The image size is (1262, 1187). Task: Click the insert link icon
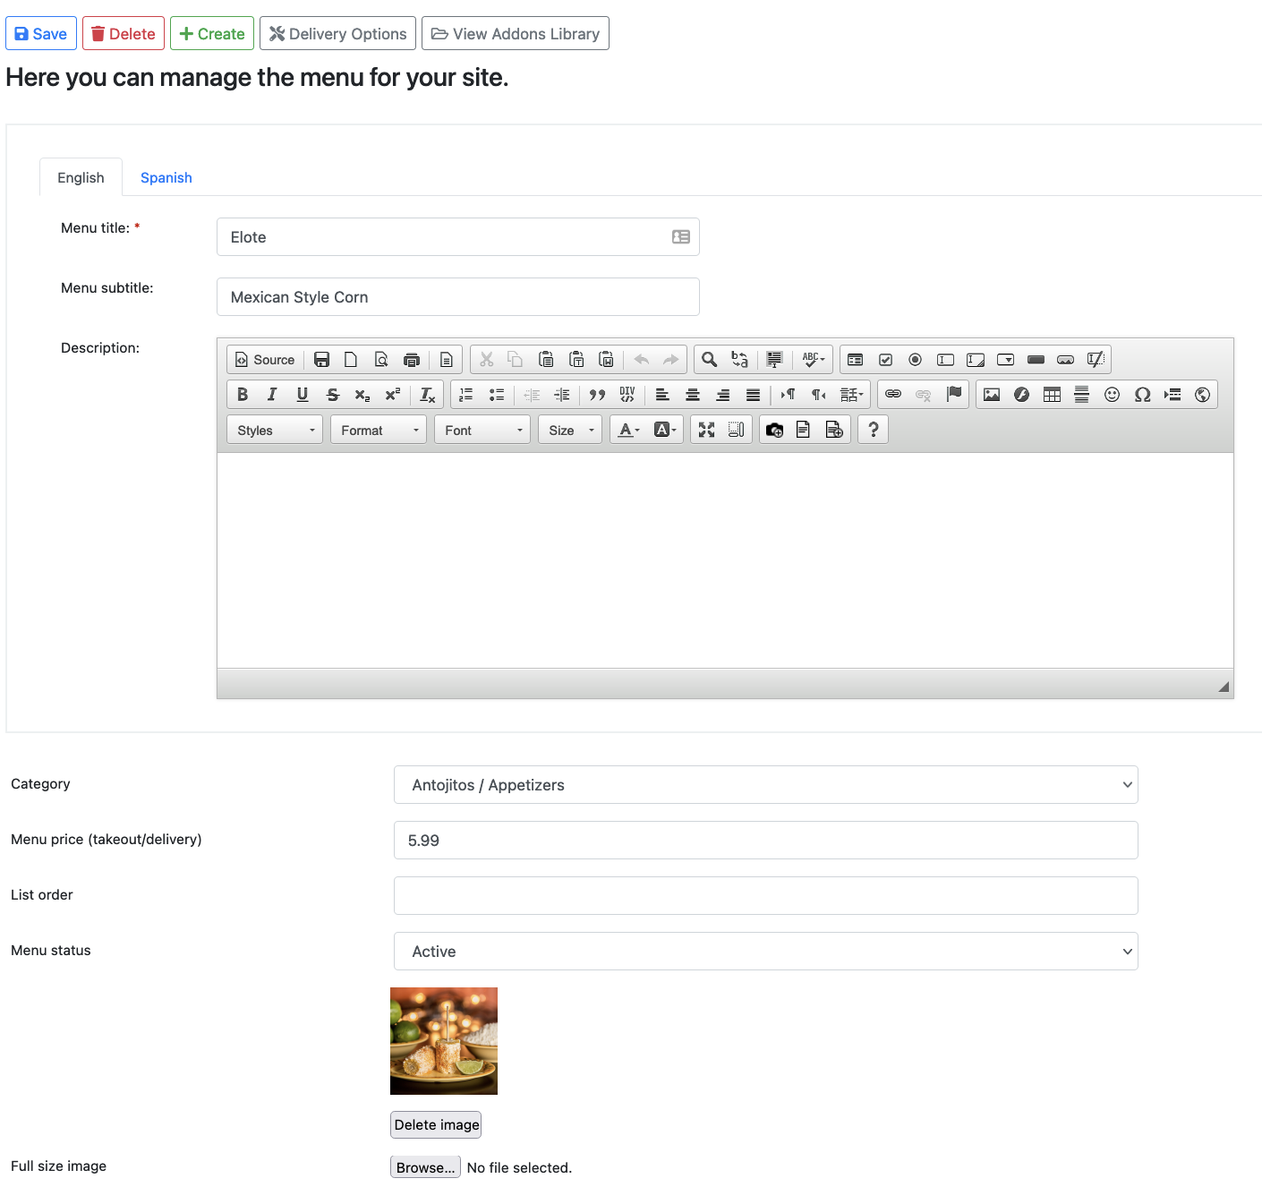[893, 395]
